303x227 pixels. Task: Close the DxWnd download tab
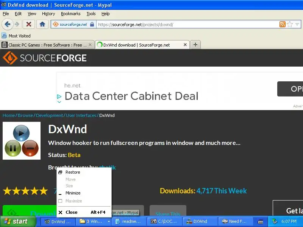coord(185,45)
